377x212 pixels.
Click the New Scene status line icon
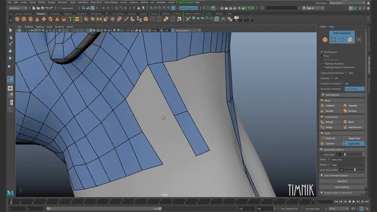(34, 8)
